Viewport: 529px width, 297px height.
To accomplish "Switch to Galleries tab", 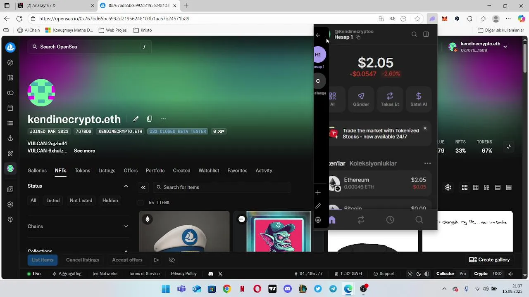I will pyautogui.click(x=37, y=171).
